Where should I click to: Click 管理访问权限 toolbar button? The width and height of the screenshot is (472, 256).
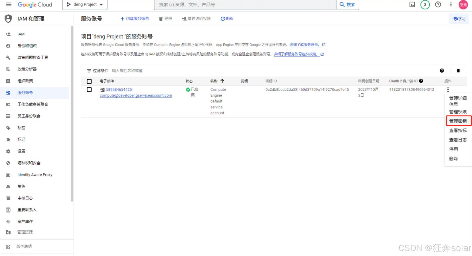[196, 19]
